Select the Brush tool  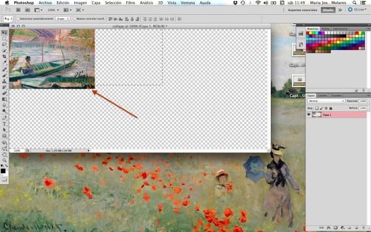[4, 75]
